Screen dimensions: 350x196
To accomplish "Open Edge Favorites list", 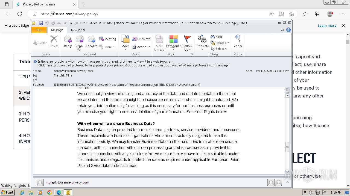I will coord(305,14).
